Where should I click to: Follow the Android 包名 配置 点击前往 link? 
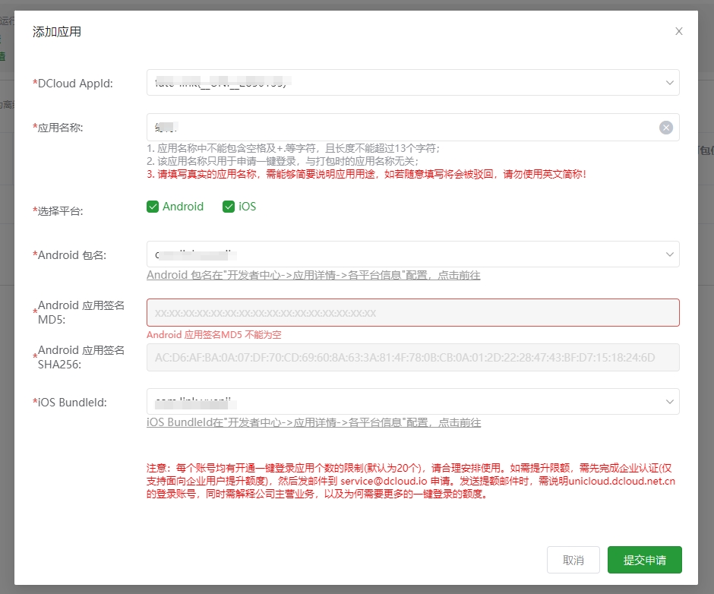pos(313,275)
